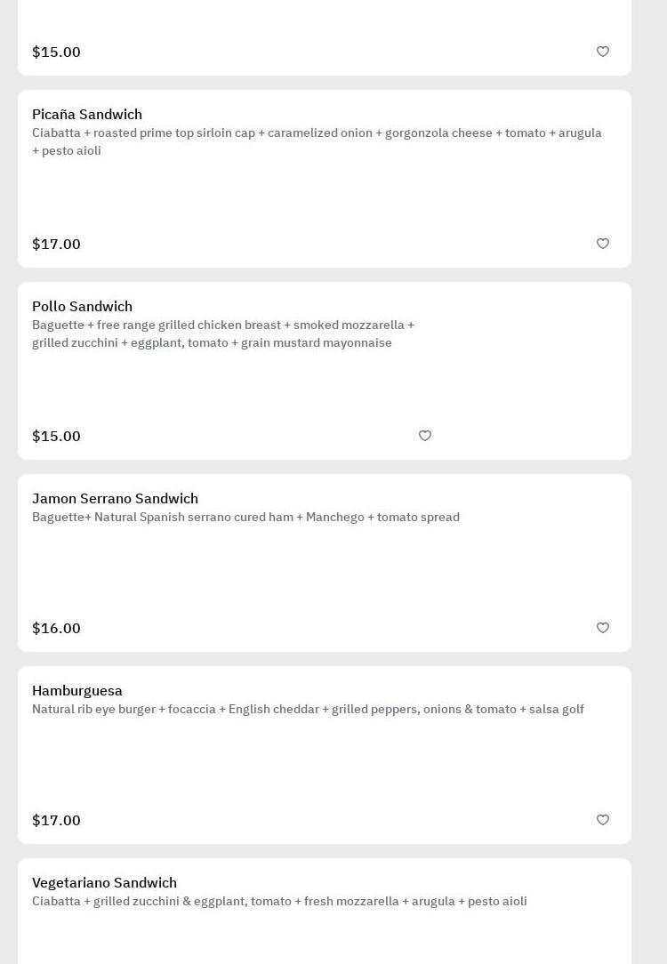Click heart icon on card above Picaña Sandwich
Screen dimensions: 667x964
pos(603,52)
